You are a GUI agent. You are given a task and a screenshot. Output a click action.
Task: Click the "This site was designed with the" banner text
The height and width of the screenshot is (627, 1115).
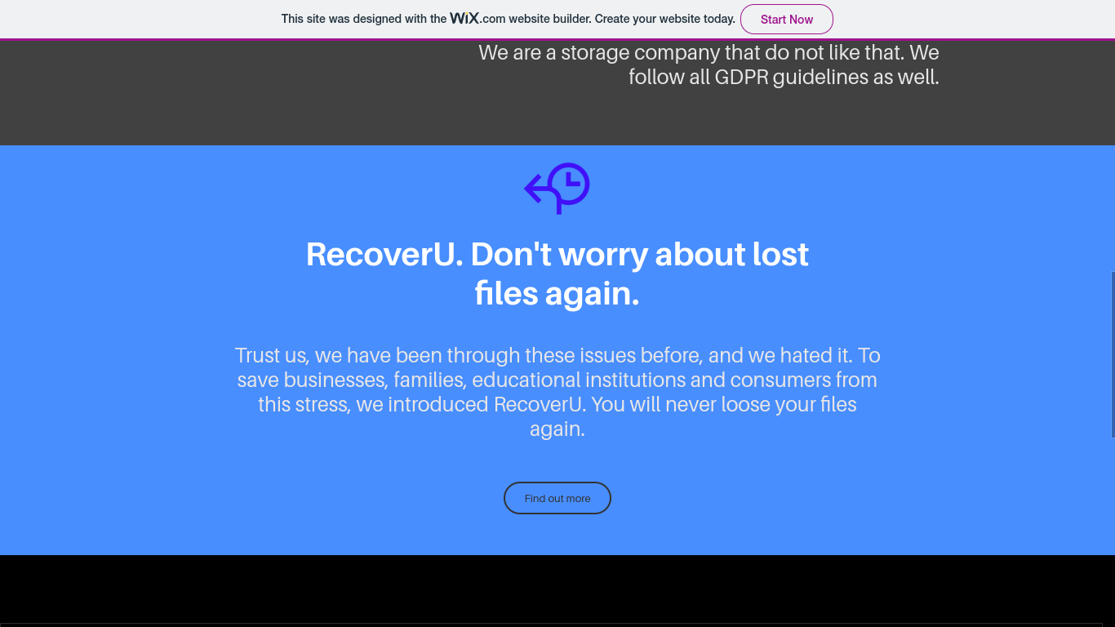(364, 19)
